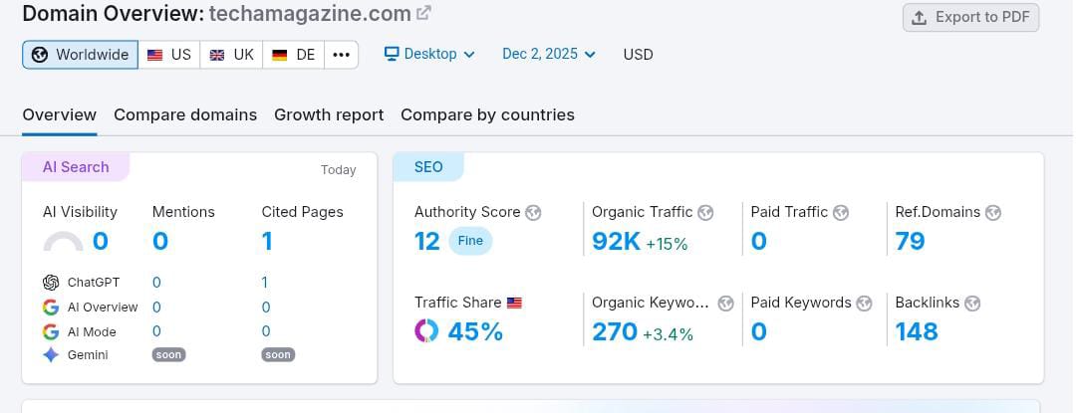Screen dimensions: 1076x413
Task: Click globe icon next to Authority Score
Action: (533, 212)
